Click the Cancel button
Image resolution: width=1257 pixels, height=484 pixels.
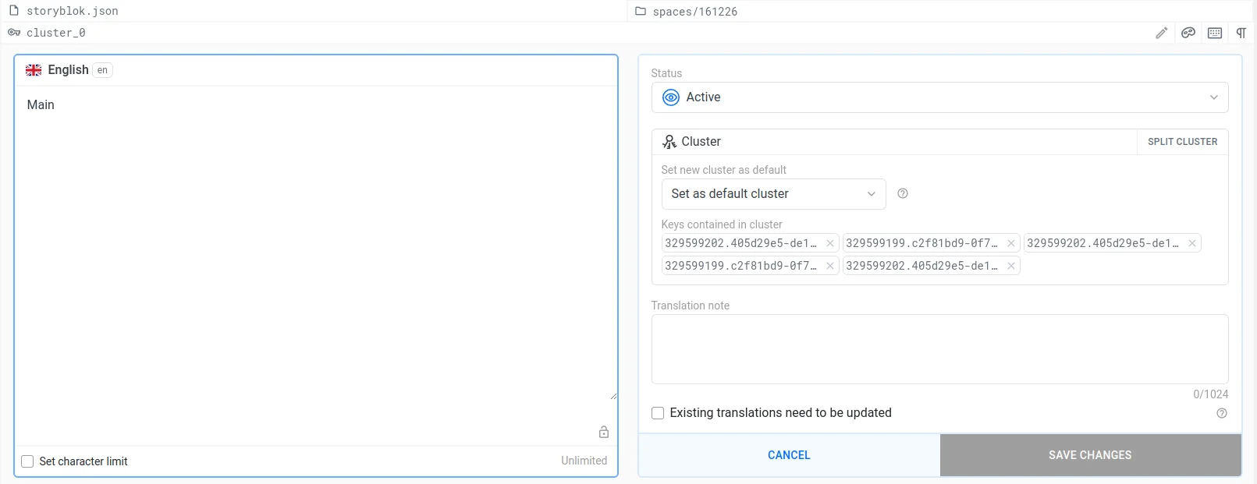point(789,455)
